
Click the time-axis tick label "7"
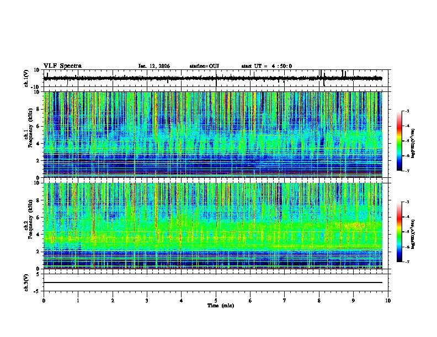point(285,301)
